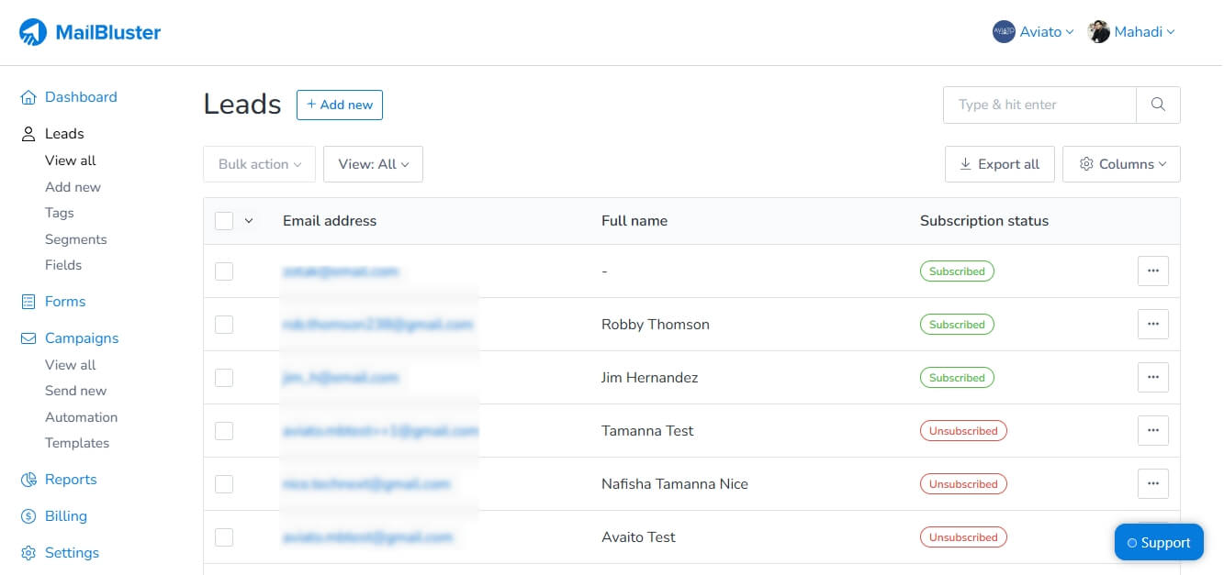The width and height of the screenshot is (1224, 575).
Task: Click the Reports sidebar icon
Action: [x=28, y=479]
